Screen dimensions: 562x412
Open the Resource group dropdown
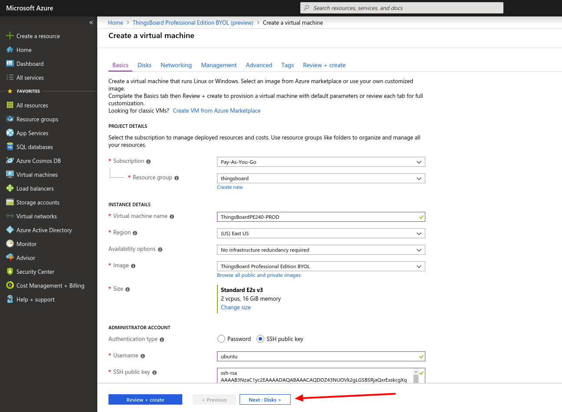pyautogui.click(x=321, y=178)
